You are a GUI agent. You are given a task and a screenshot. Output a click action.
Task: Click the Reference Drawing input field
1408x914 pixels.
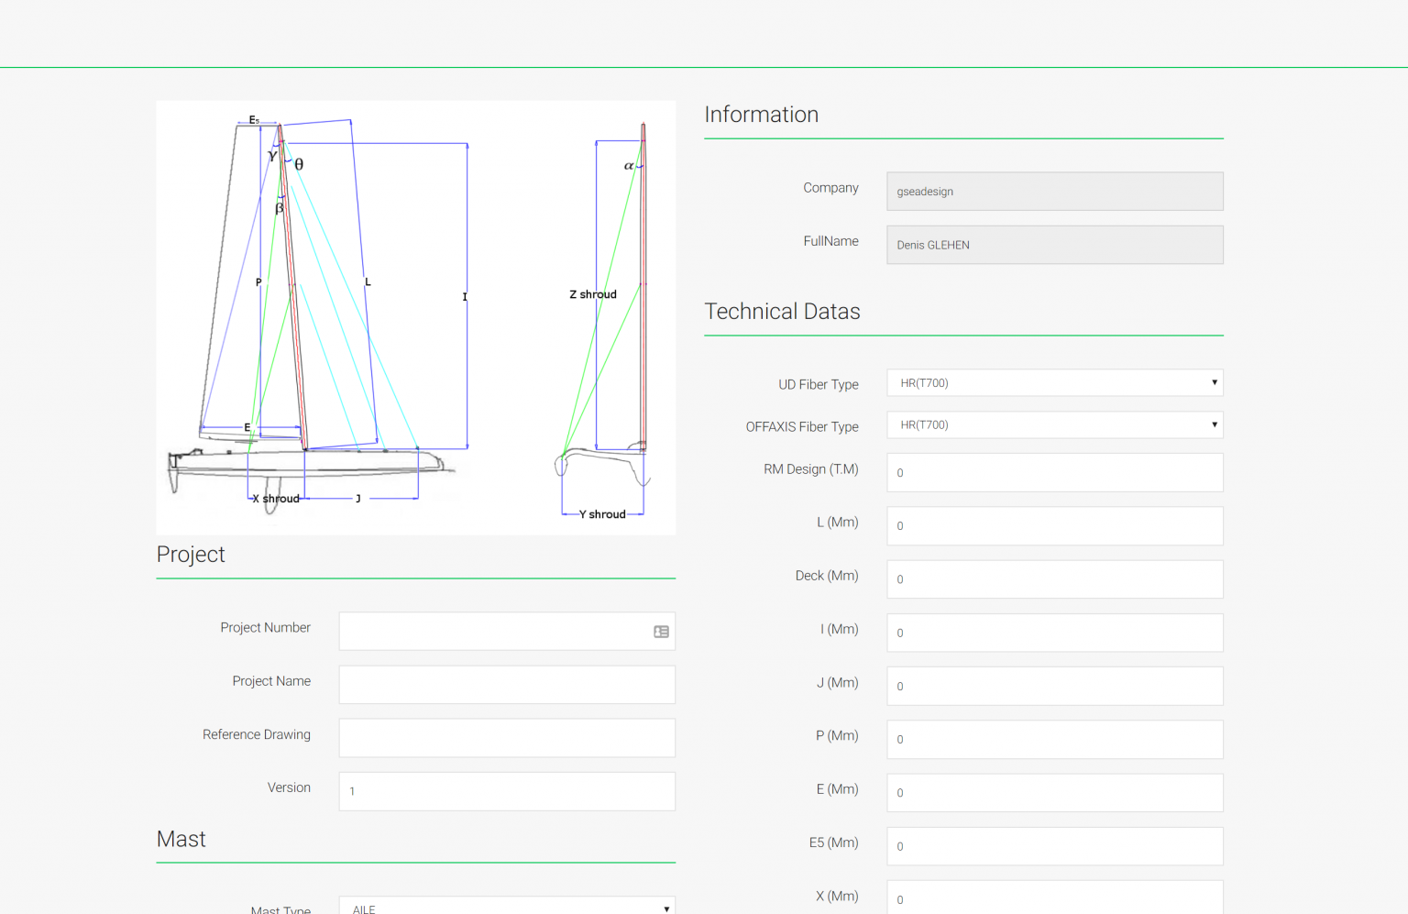[506, 737]
